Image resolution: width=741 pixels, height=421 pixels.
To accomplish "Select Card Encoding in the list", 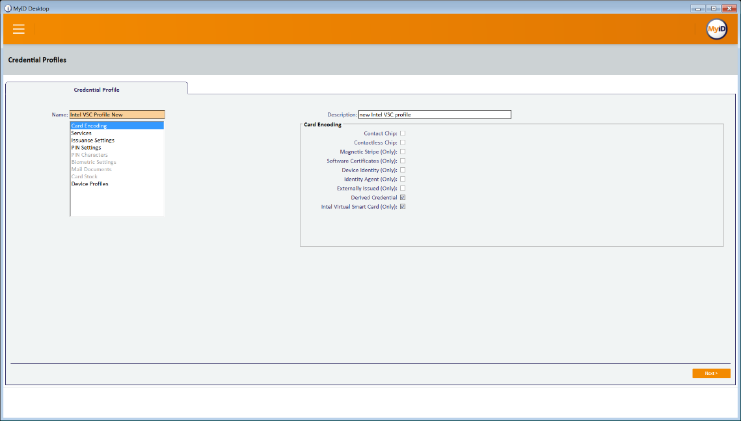I will [x=117, y=126].
